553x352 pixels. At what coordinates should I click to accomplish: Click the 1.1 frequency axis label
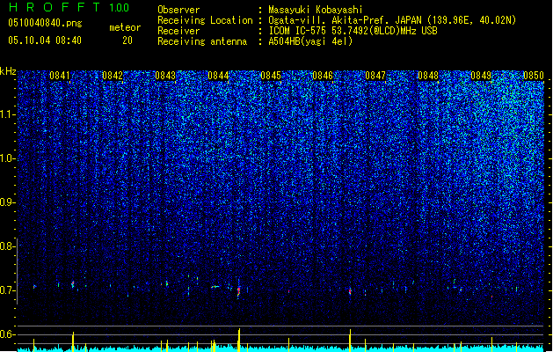[x=7, y=114]
